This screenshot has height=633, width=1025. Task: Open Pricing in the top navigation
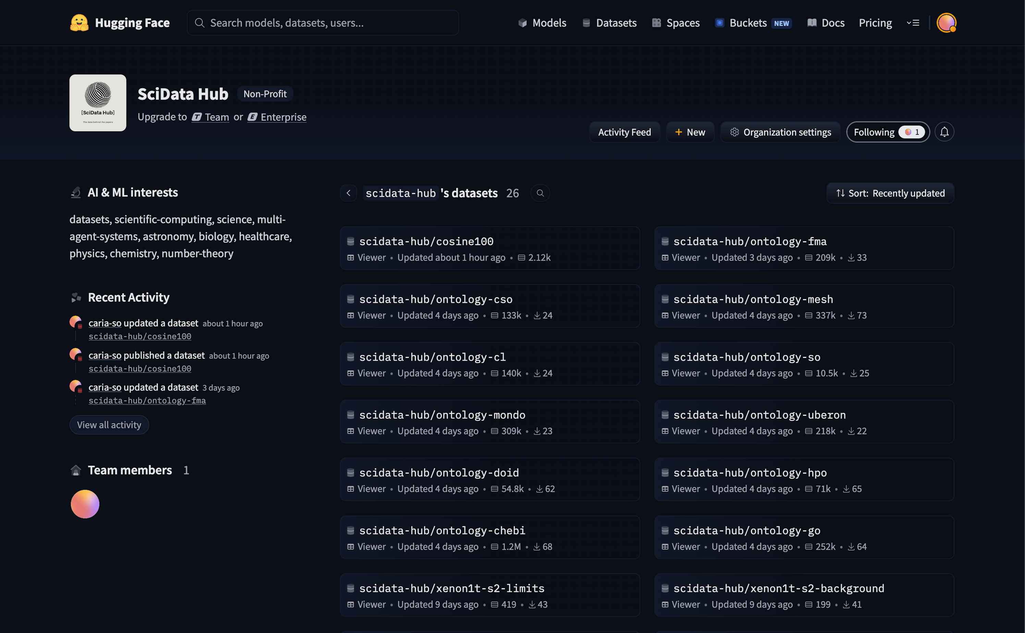point(875,23)
